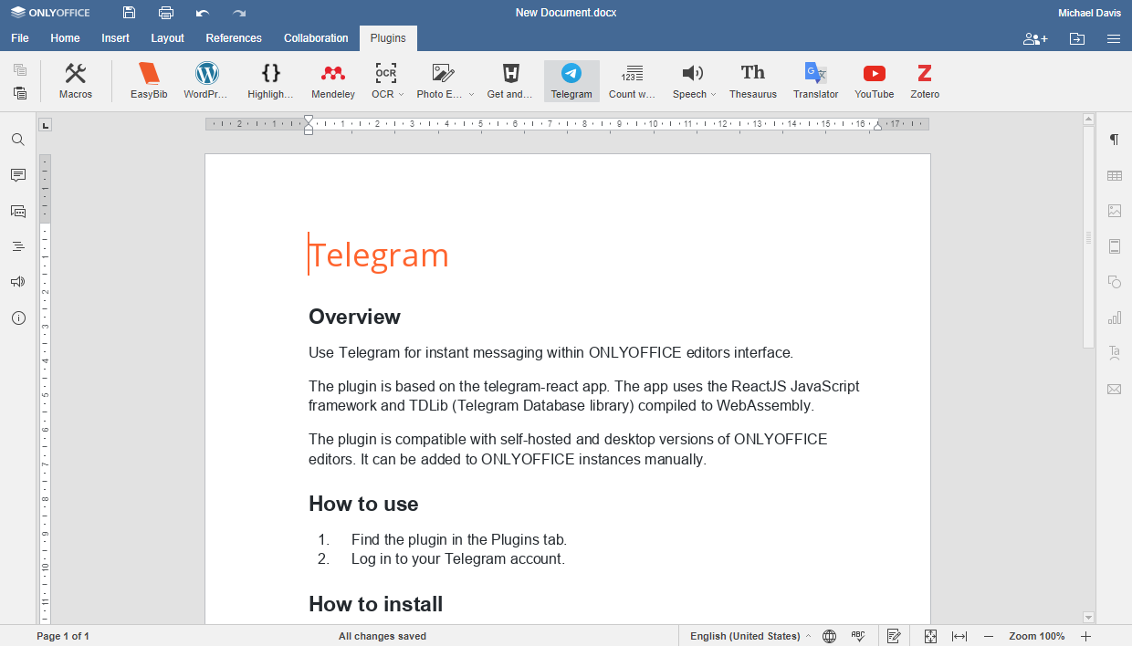The height and width of the screenshot is (646, 1132).
Task: Click the share/add users icon
Action: [1035, 38]
